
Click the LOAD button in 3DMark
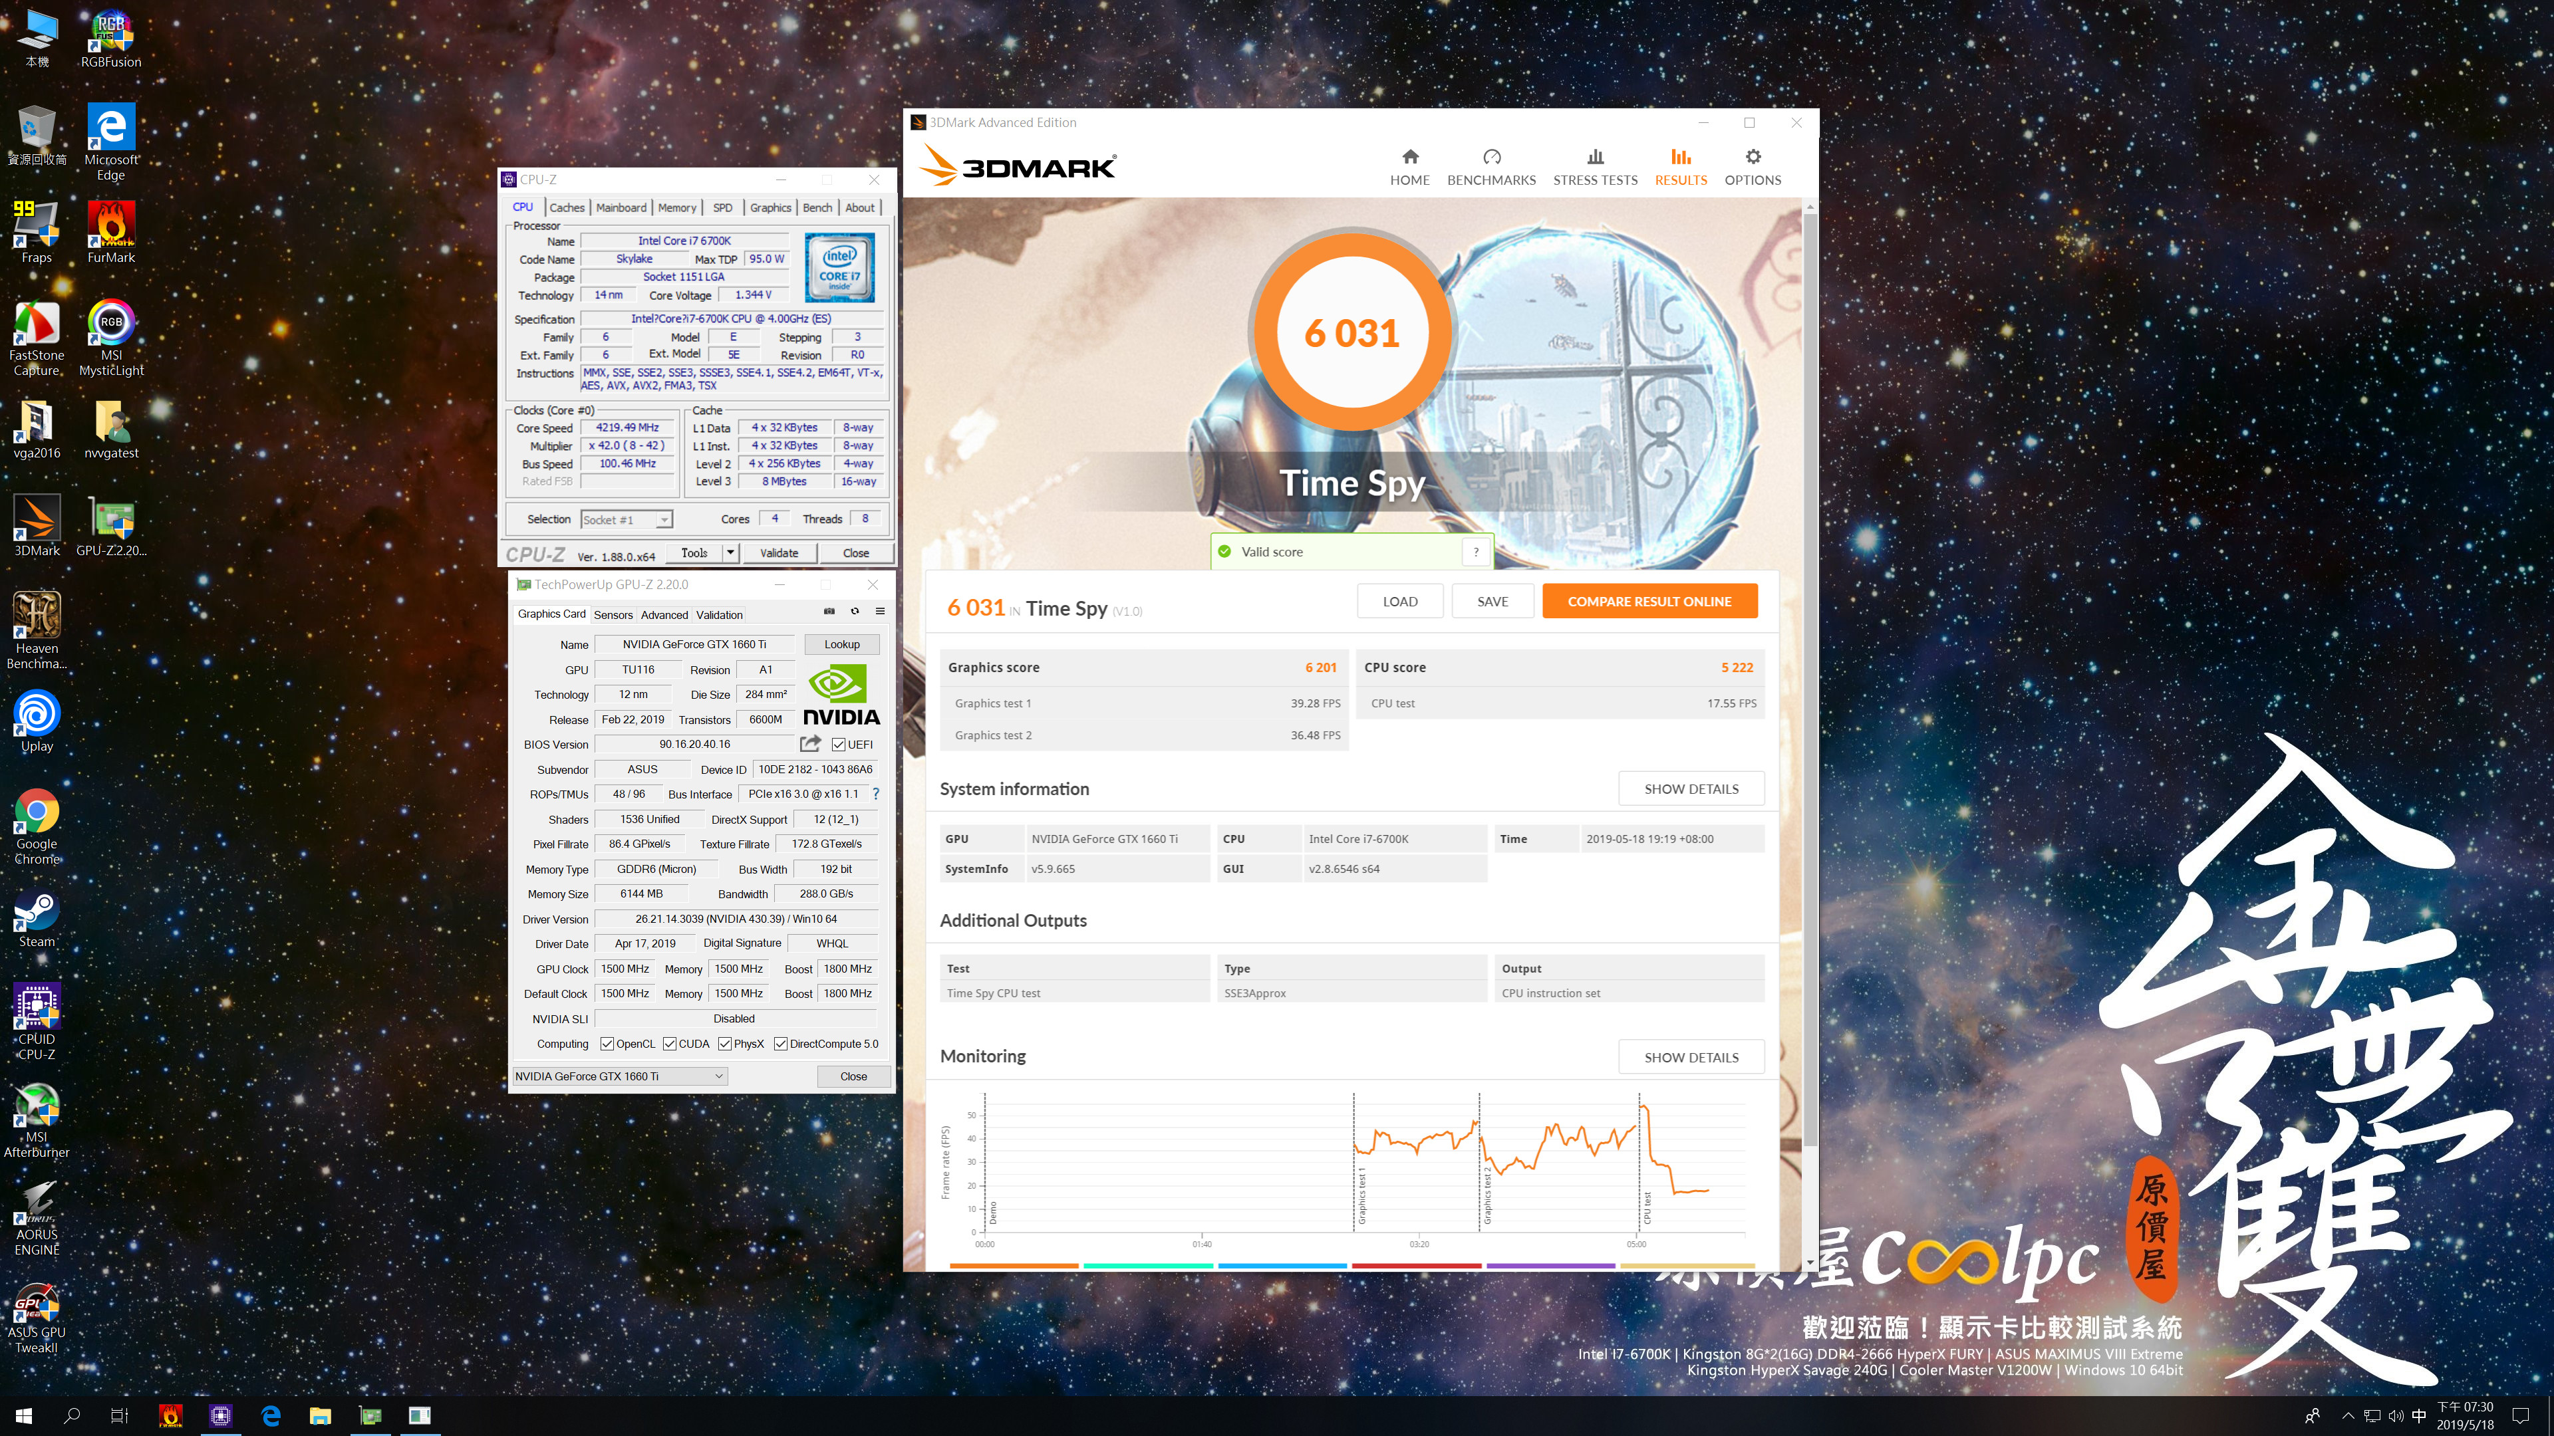coord(1400,602)
